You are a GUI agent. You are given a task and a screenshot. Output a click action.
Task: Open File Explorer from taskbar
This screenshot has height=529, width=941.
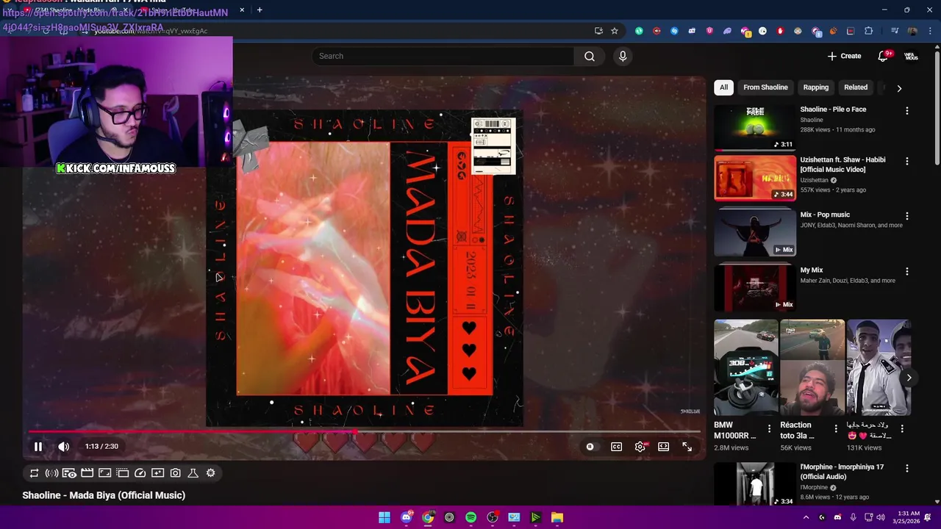pyautogui.click(x=557, y=517)
